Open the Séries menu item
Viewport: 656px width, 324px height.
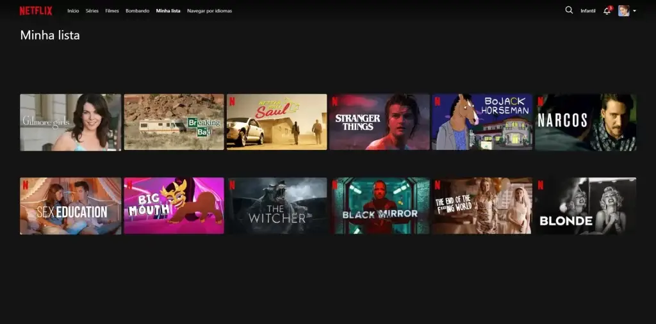pyautogui.click(x=92, y=11)
